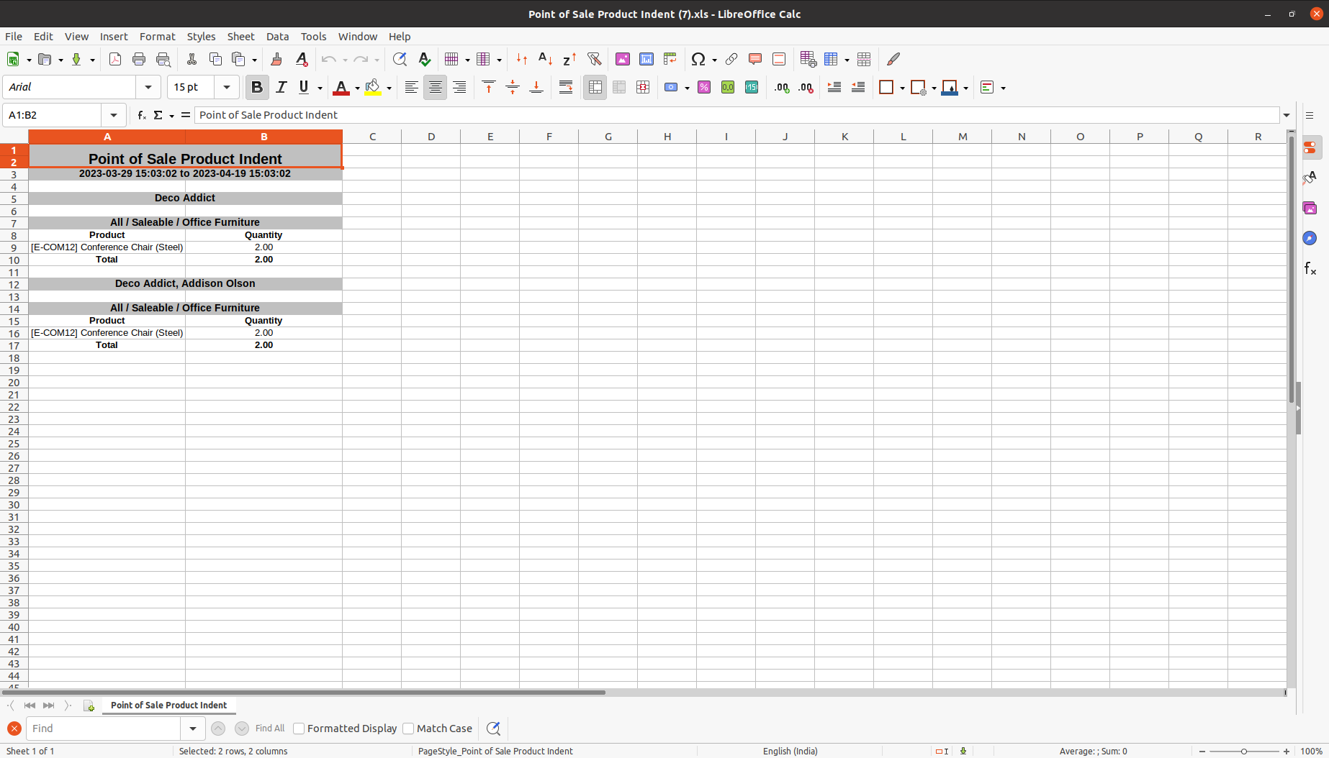Viewport: 1329px width, 758px height.
Task: Click Sort Ascending icon
Action: [x=546, y=60]
